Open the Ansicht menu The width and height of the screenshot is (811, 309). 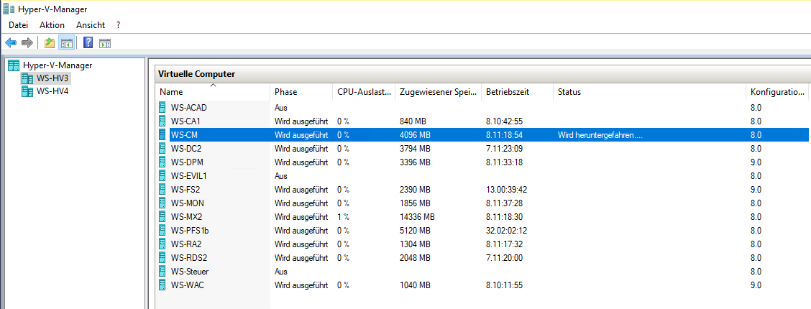click(x=91, y=25)
